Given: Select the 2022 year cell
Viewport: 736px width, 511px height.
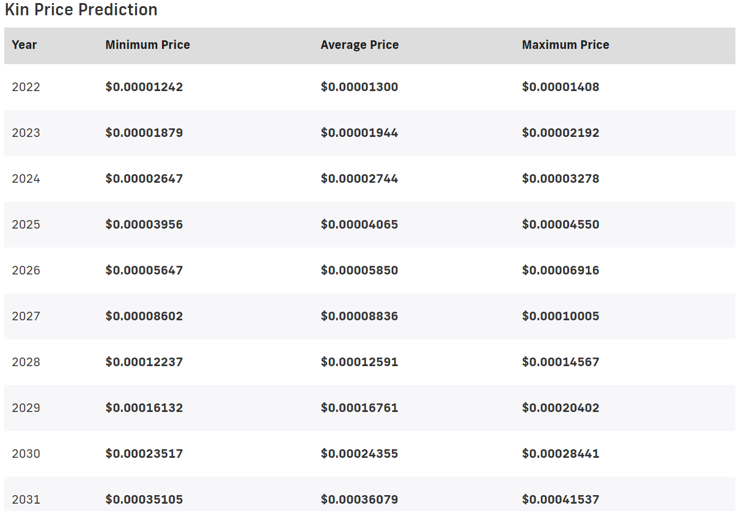Looking at the screenshot, I should (x=26, y=87).
